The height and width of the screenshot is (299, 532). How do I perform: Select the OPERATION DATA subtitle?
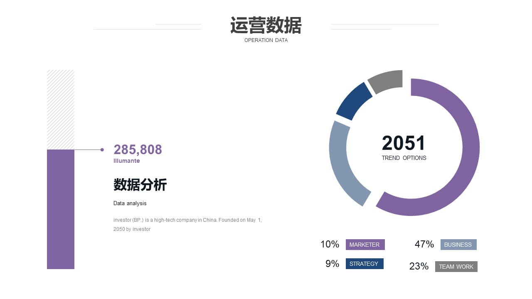(x=266, y=40)
